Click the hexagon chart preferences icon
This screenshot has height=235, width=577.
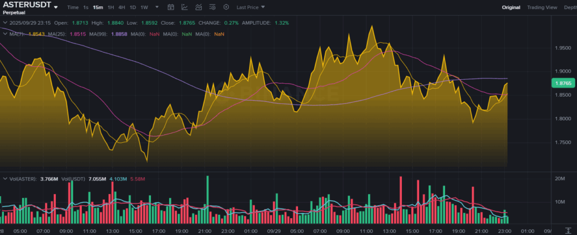226,7
